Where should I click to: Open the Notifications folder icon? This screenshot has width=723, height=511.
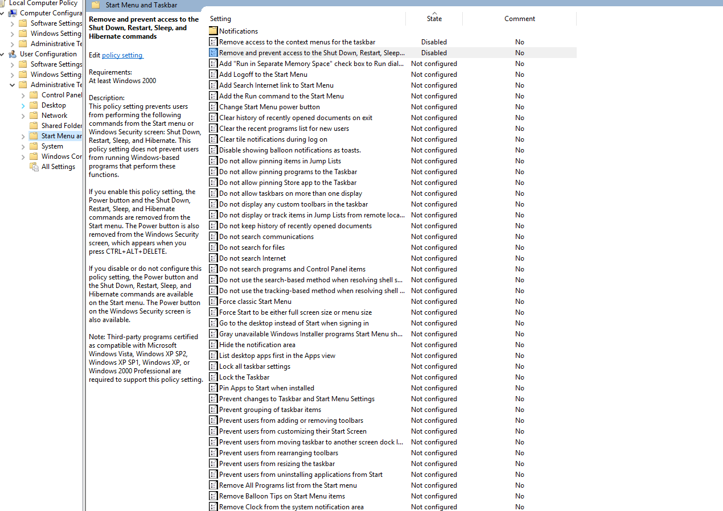tap(213, 31)
